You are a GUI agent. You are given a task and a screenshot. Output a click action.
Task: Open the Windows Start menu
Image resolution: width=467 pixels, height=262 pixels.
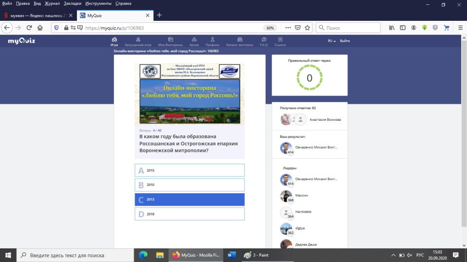[x=8, y=255]
